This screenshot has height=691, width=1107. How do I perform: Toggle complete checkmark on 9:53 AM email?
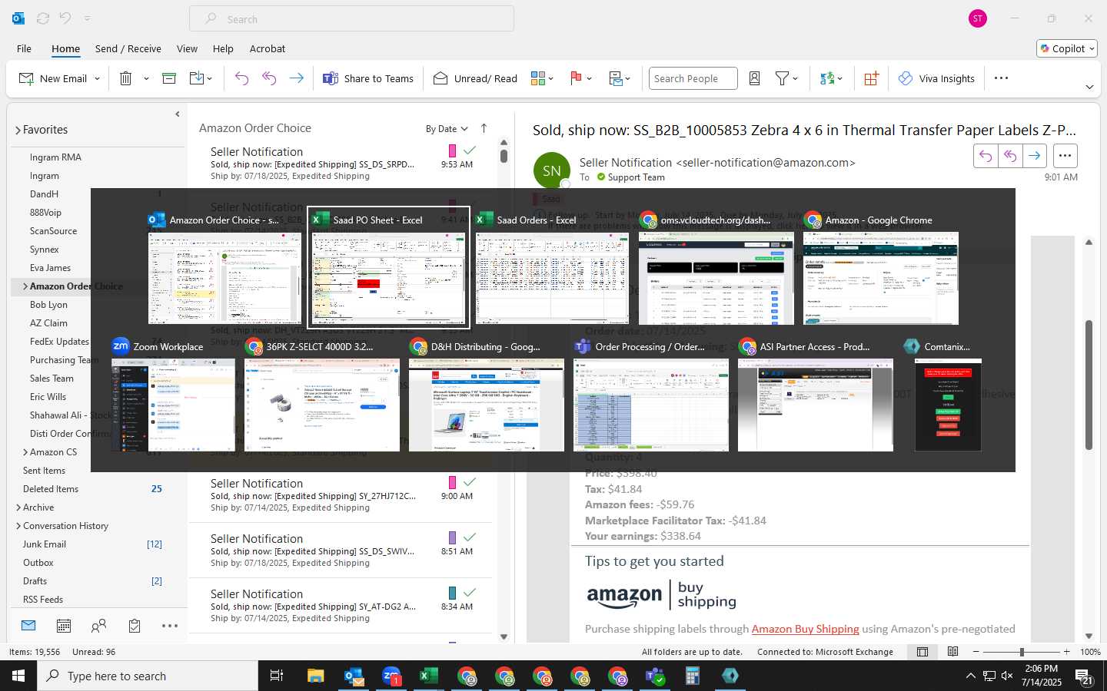click(x=470, y=150)
